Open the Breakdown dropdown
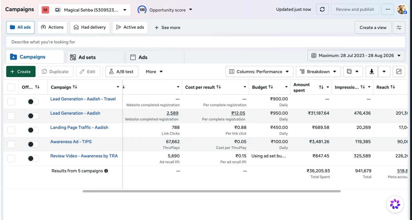Viewport: 412px width, 220px height. [318, 72]
